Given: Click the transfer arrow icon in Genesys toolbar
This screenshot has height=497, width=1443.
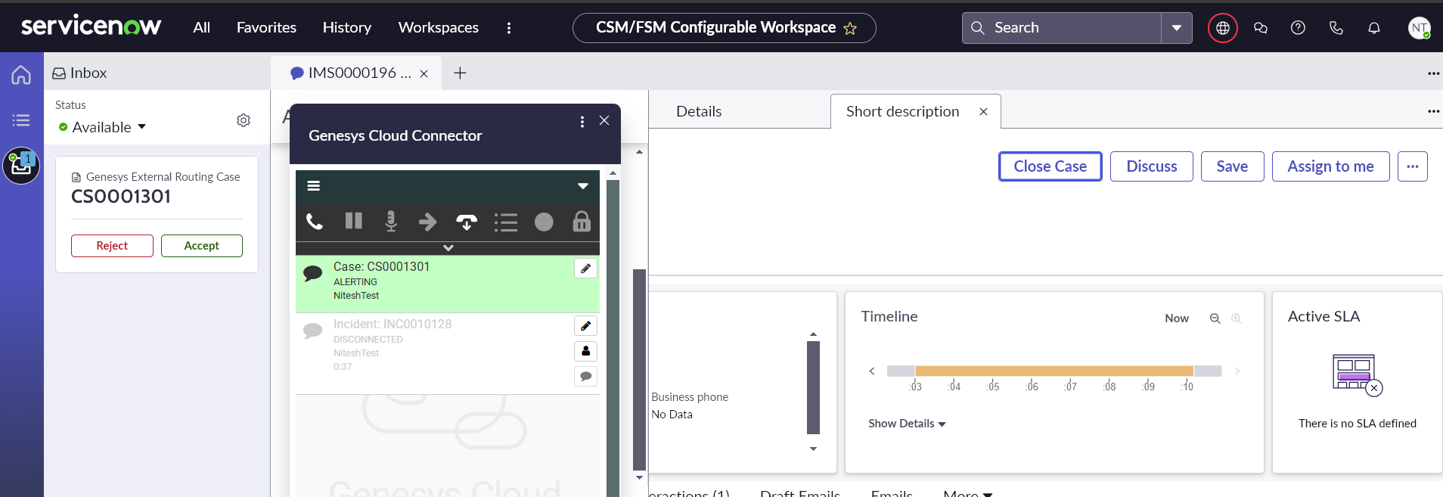Looking at the screenshot, I should 428,222.
